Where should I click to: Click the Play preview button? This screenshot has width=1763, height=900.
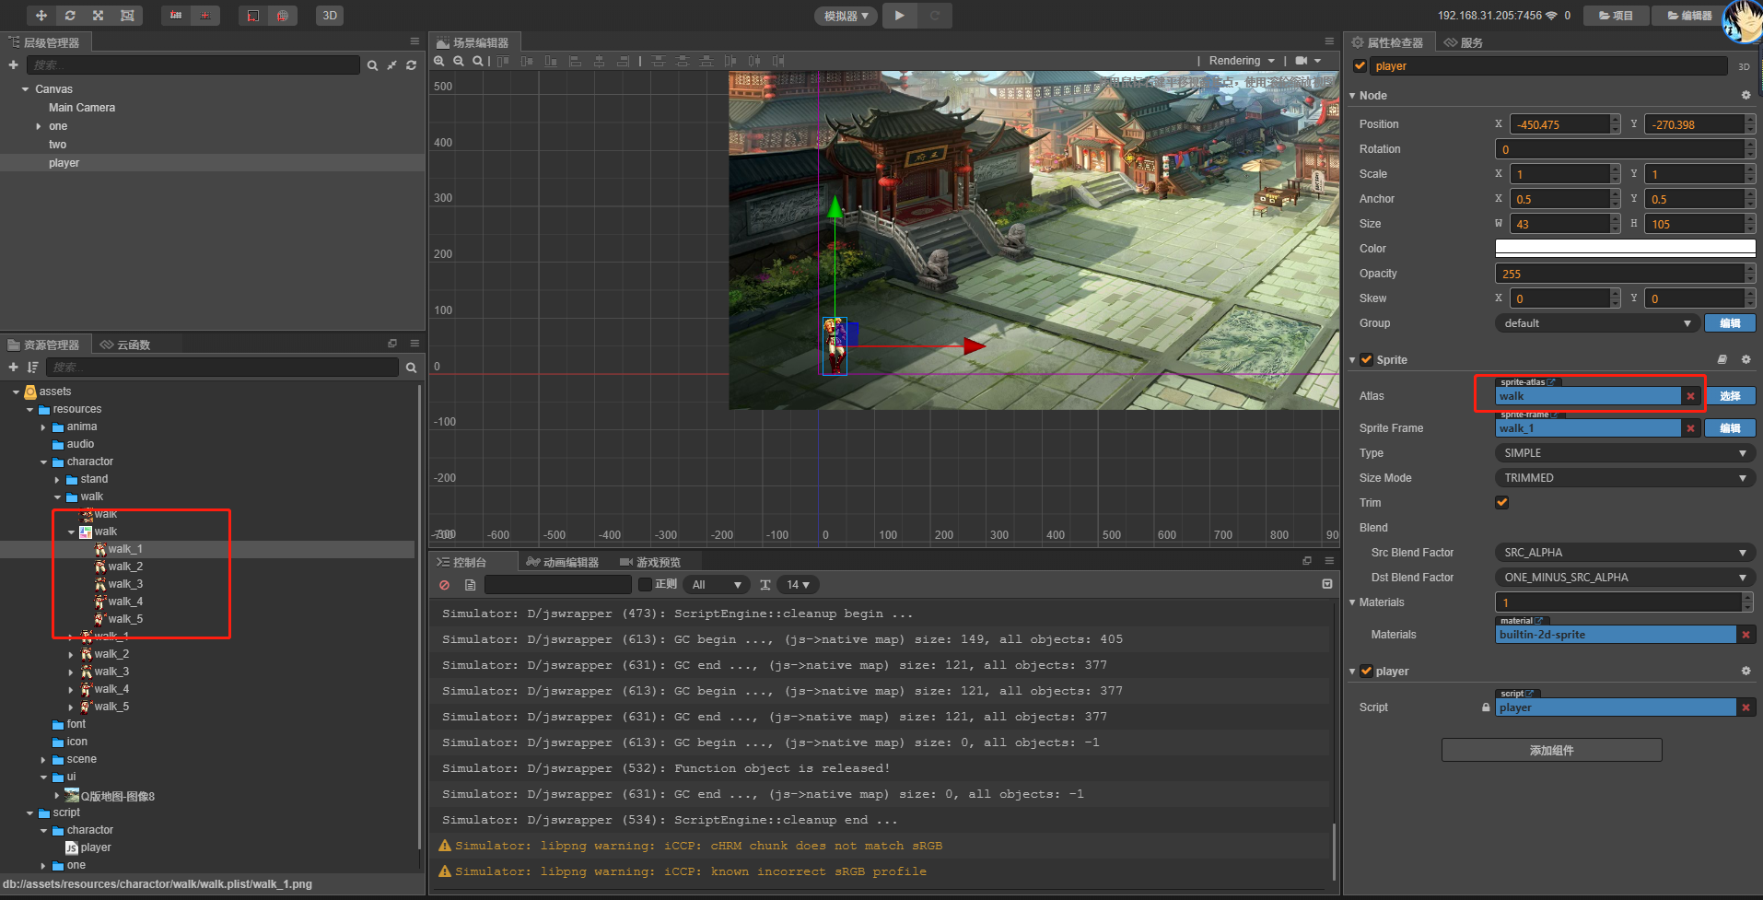pos(900,15)
